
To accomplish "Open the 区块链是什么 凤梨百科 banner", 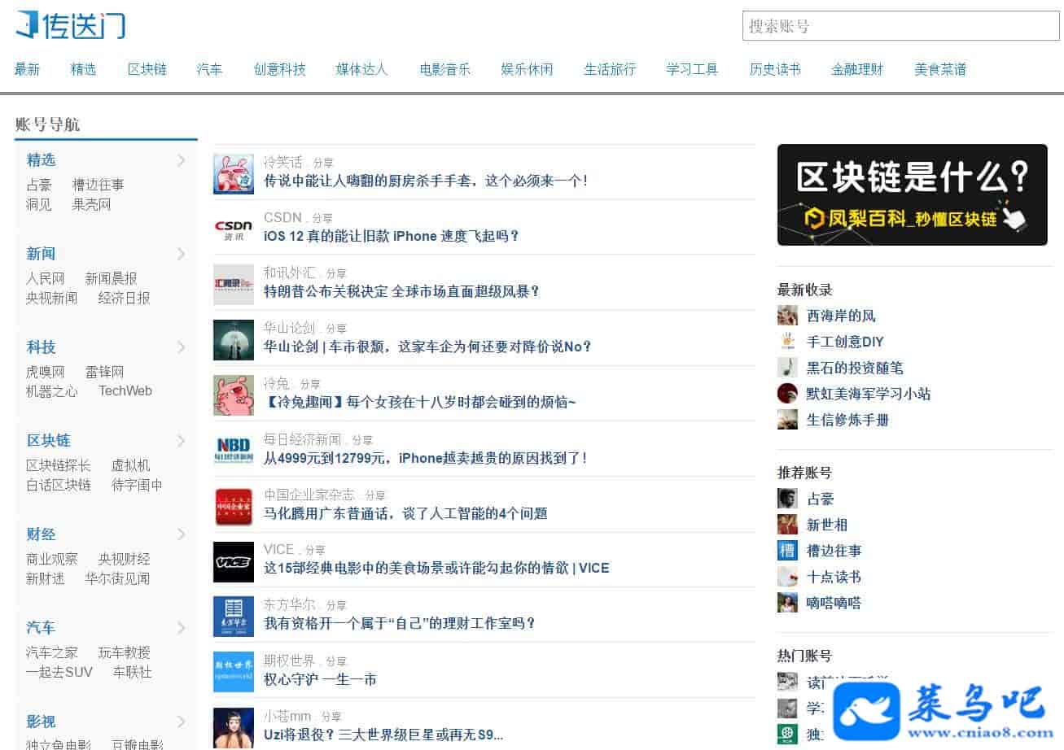I will (x=913, y=194).
